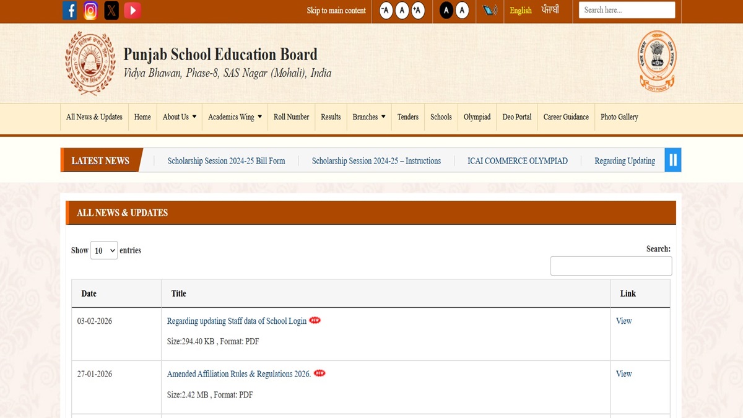Decrease font size with -A button

coord(386,11)
